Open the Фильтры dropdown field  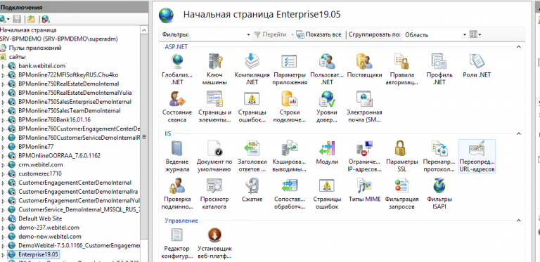221,34
